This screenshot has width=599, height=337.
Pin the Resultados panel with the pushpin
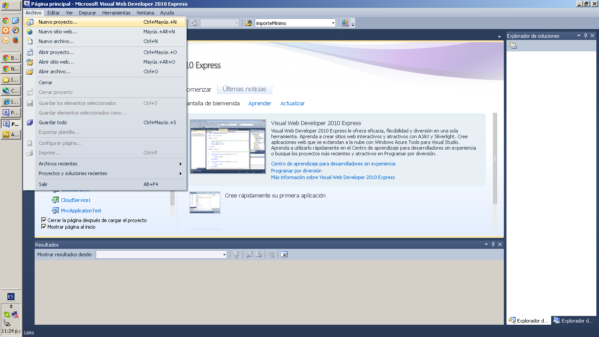coord(493,244)
